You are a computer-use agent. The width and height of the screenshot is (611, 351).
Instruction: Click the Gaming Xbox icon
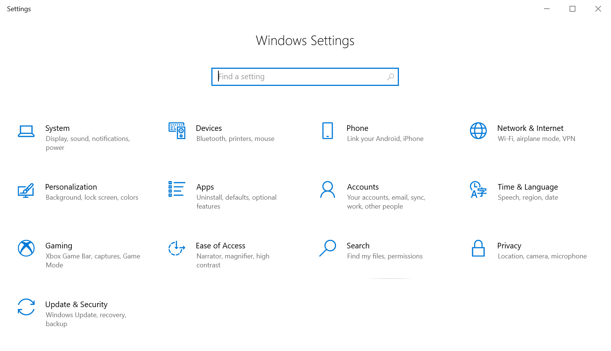click(26, 248)
